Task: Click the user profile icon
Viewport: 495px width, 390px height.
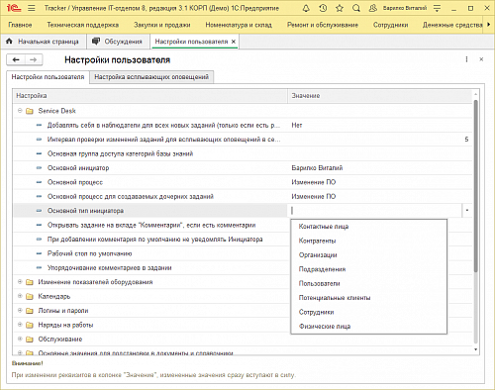Action: tap(373, 8)
